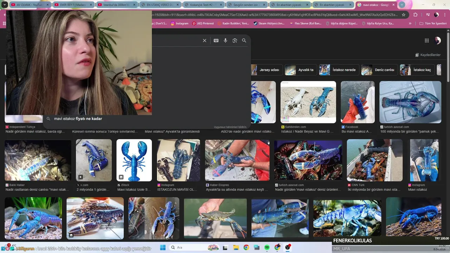Open the Haber Ekspres Ayvalık lobster image
450x253 pixels.
point(237,160)
